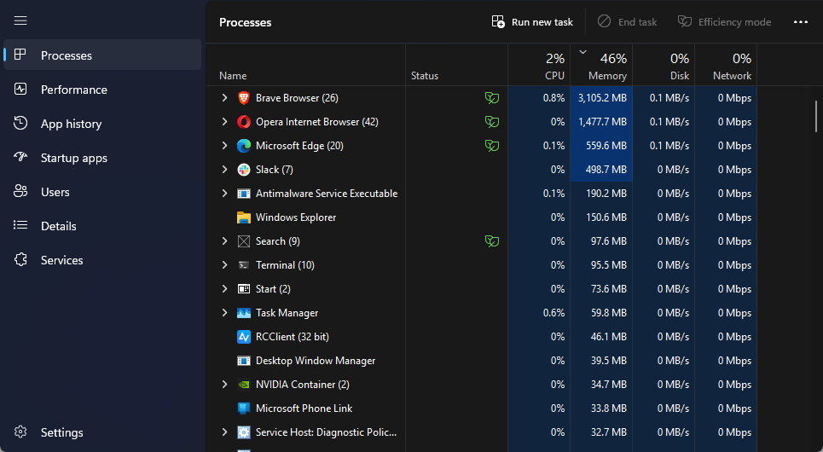Go to the Startup apps page

click(102, 158)
